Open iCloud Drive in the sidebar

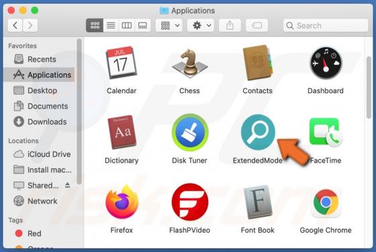(39, 154)
